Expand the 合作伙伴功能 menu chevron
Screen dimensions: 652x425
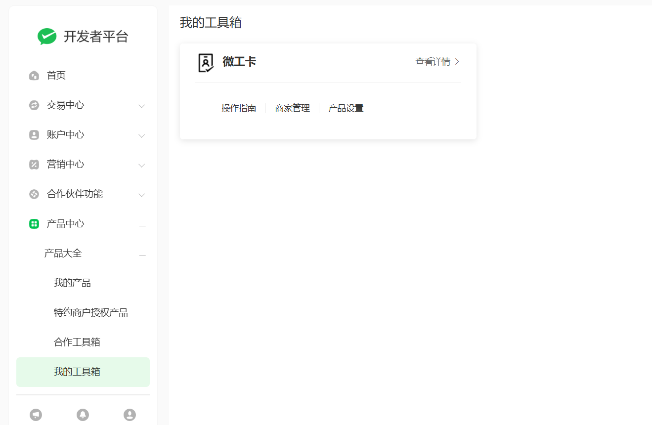tap(142, 195)
